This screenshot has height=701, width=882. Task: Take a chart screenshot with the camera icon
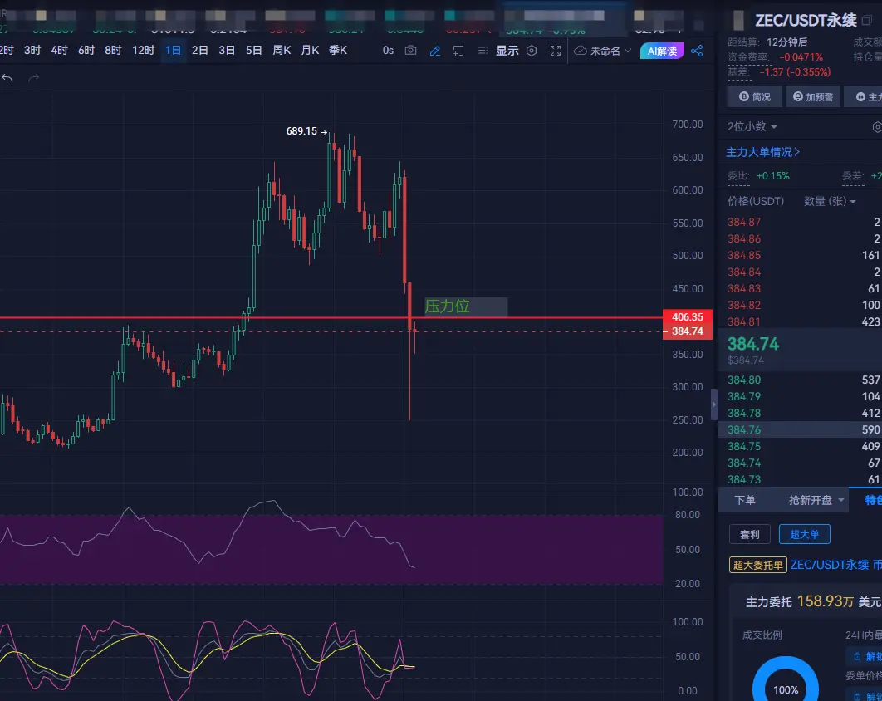click(410, 51)
